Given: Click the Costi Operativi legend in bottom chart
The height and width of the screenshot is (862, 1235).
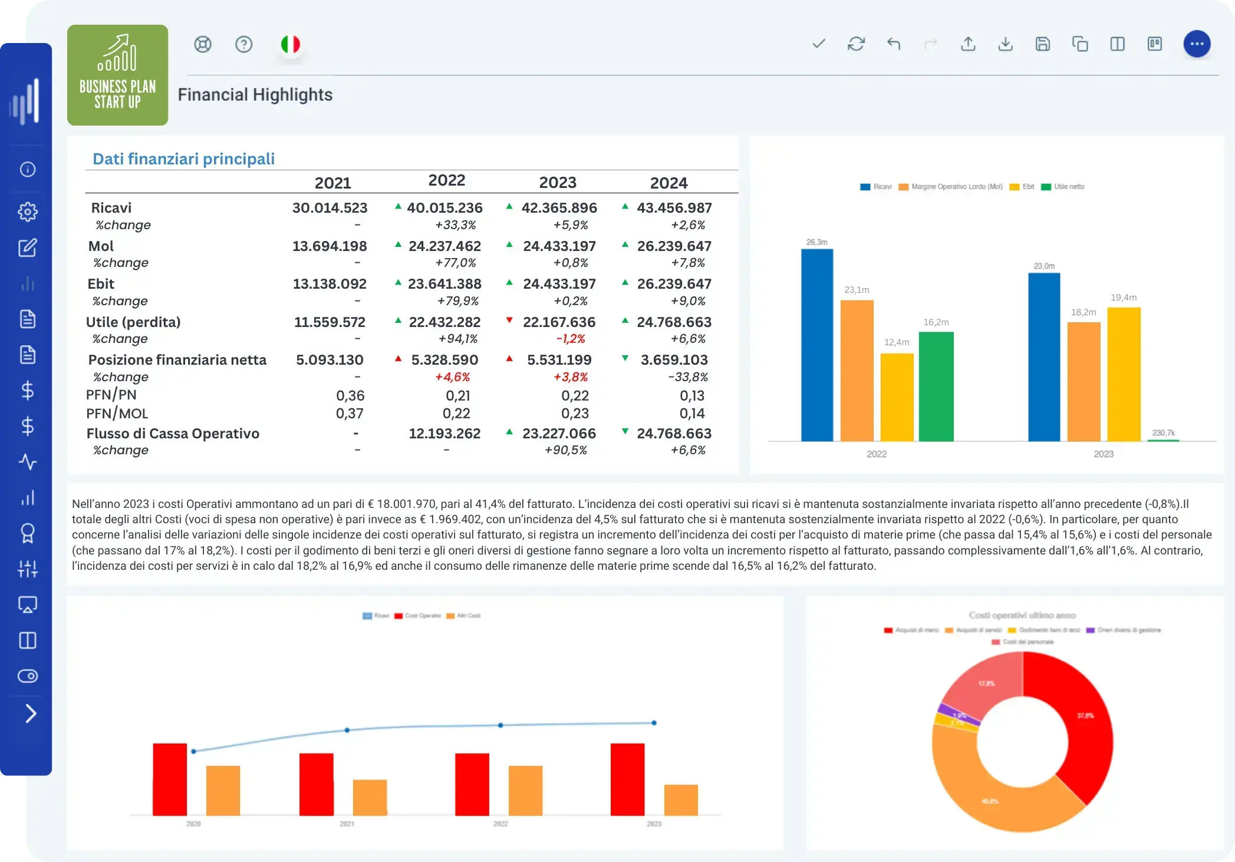Looking at the screenshot, I should tap(417, 616).
